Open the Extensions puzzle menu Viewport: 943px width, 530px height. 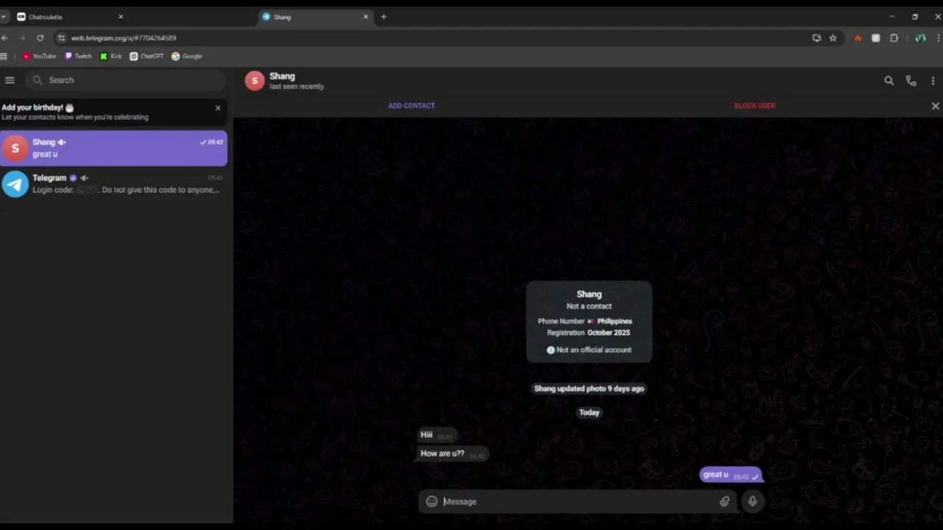click(894, 38)
